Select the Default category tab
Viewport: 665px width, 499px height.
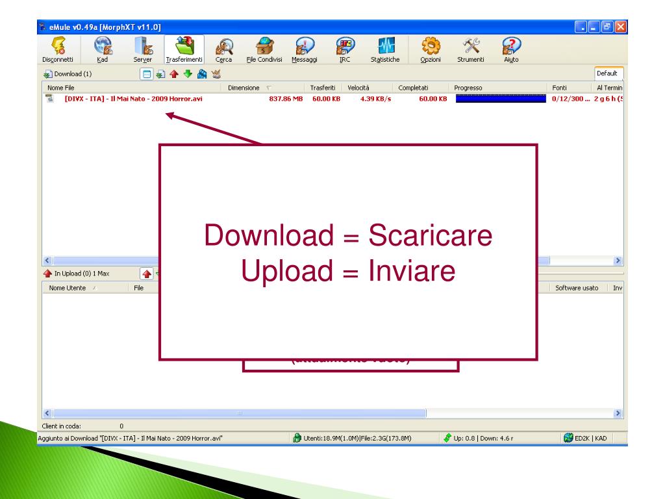pyautogui.click(x=607, y=73)
